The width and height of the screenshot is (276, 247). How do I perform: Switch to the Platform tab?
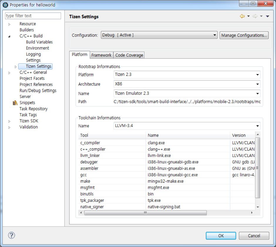(80, 55)
